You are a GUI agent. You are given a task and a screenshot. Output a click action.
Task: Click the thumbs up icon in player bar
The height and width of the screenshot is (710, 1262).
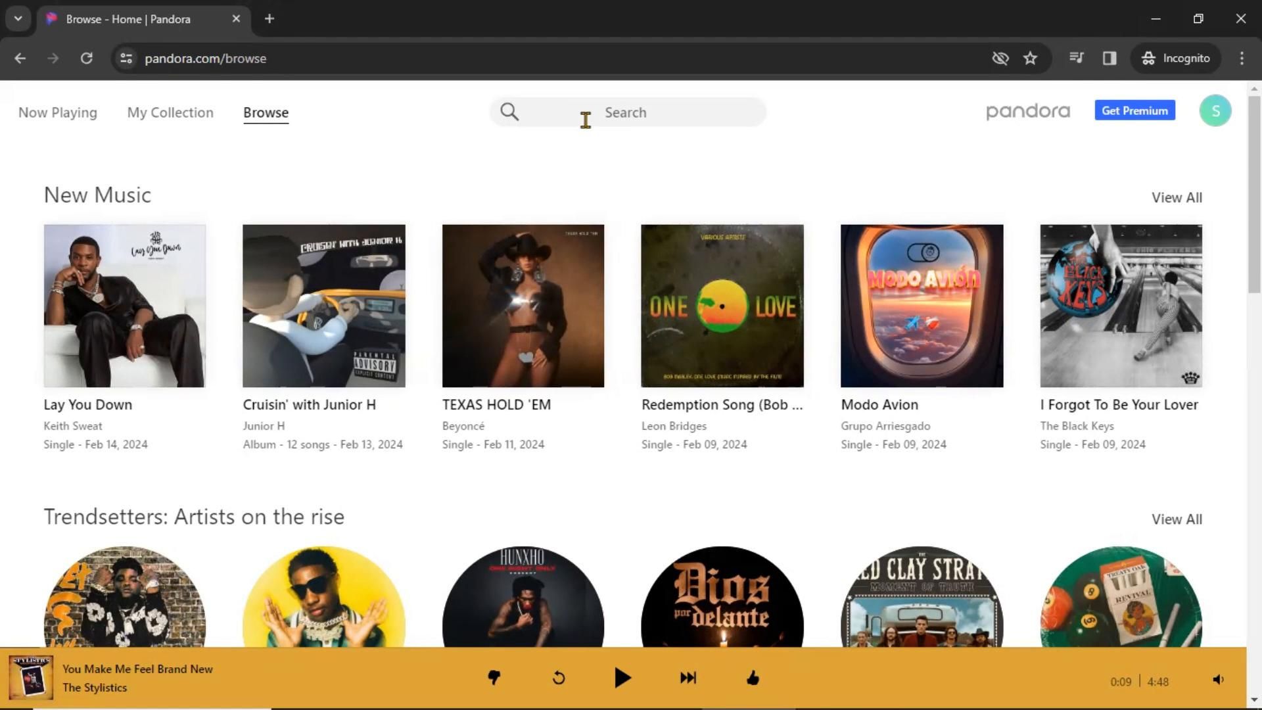tap(753, 678)
